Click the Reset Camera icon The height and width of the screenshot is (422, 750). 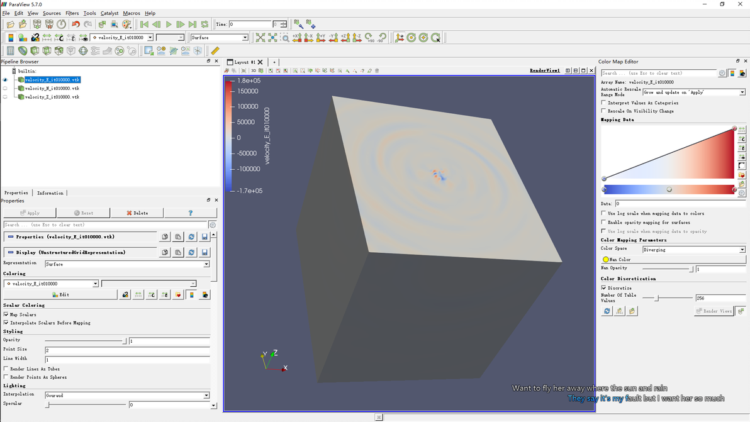pos(260,38)
